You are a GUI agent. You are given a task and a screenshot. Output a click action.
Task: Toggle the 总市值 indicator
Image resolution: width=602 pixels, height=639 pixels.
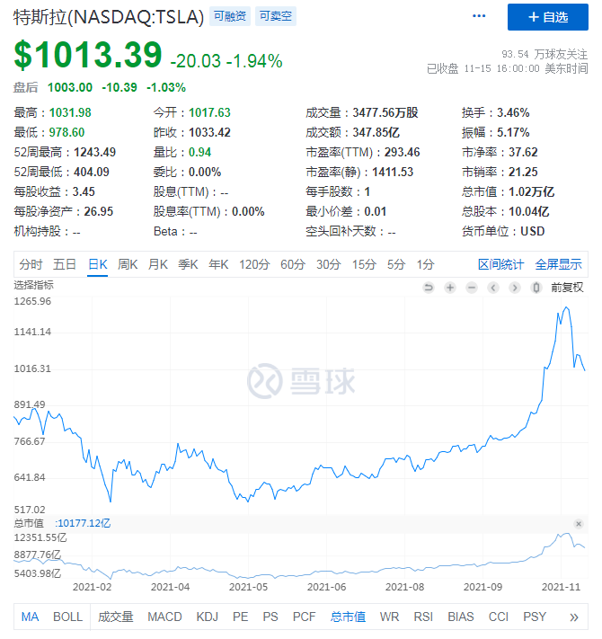348,617
